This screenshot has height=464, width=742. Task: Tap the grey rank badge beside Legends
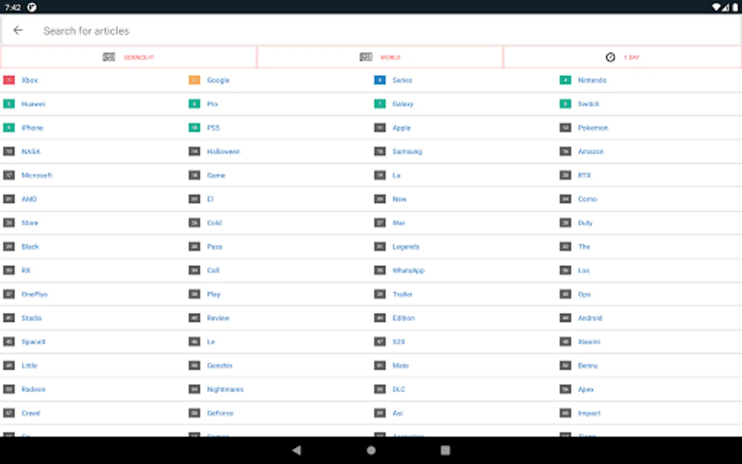tap(380, 246)
